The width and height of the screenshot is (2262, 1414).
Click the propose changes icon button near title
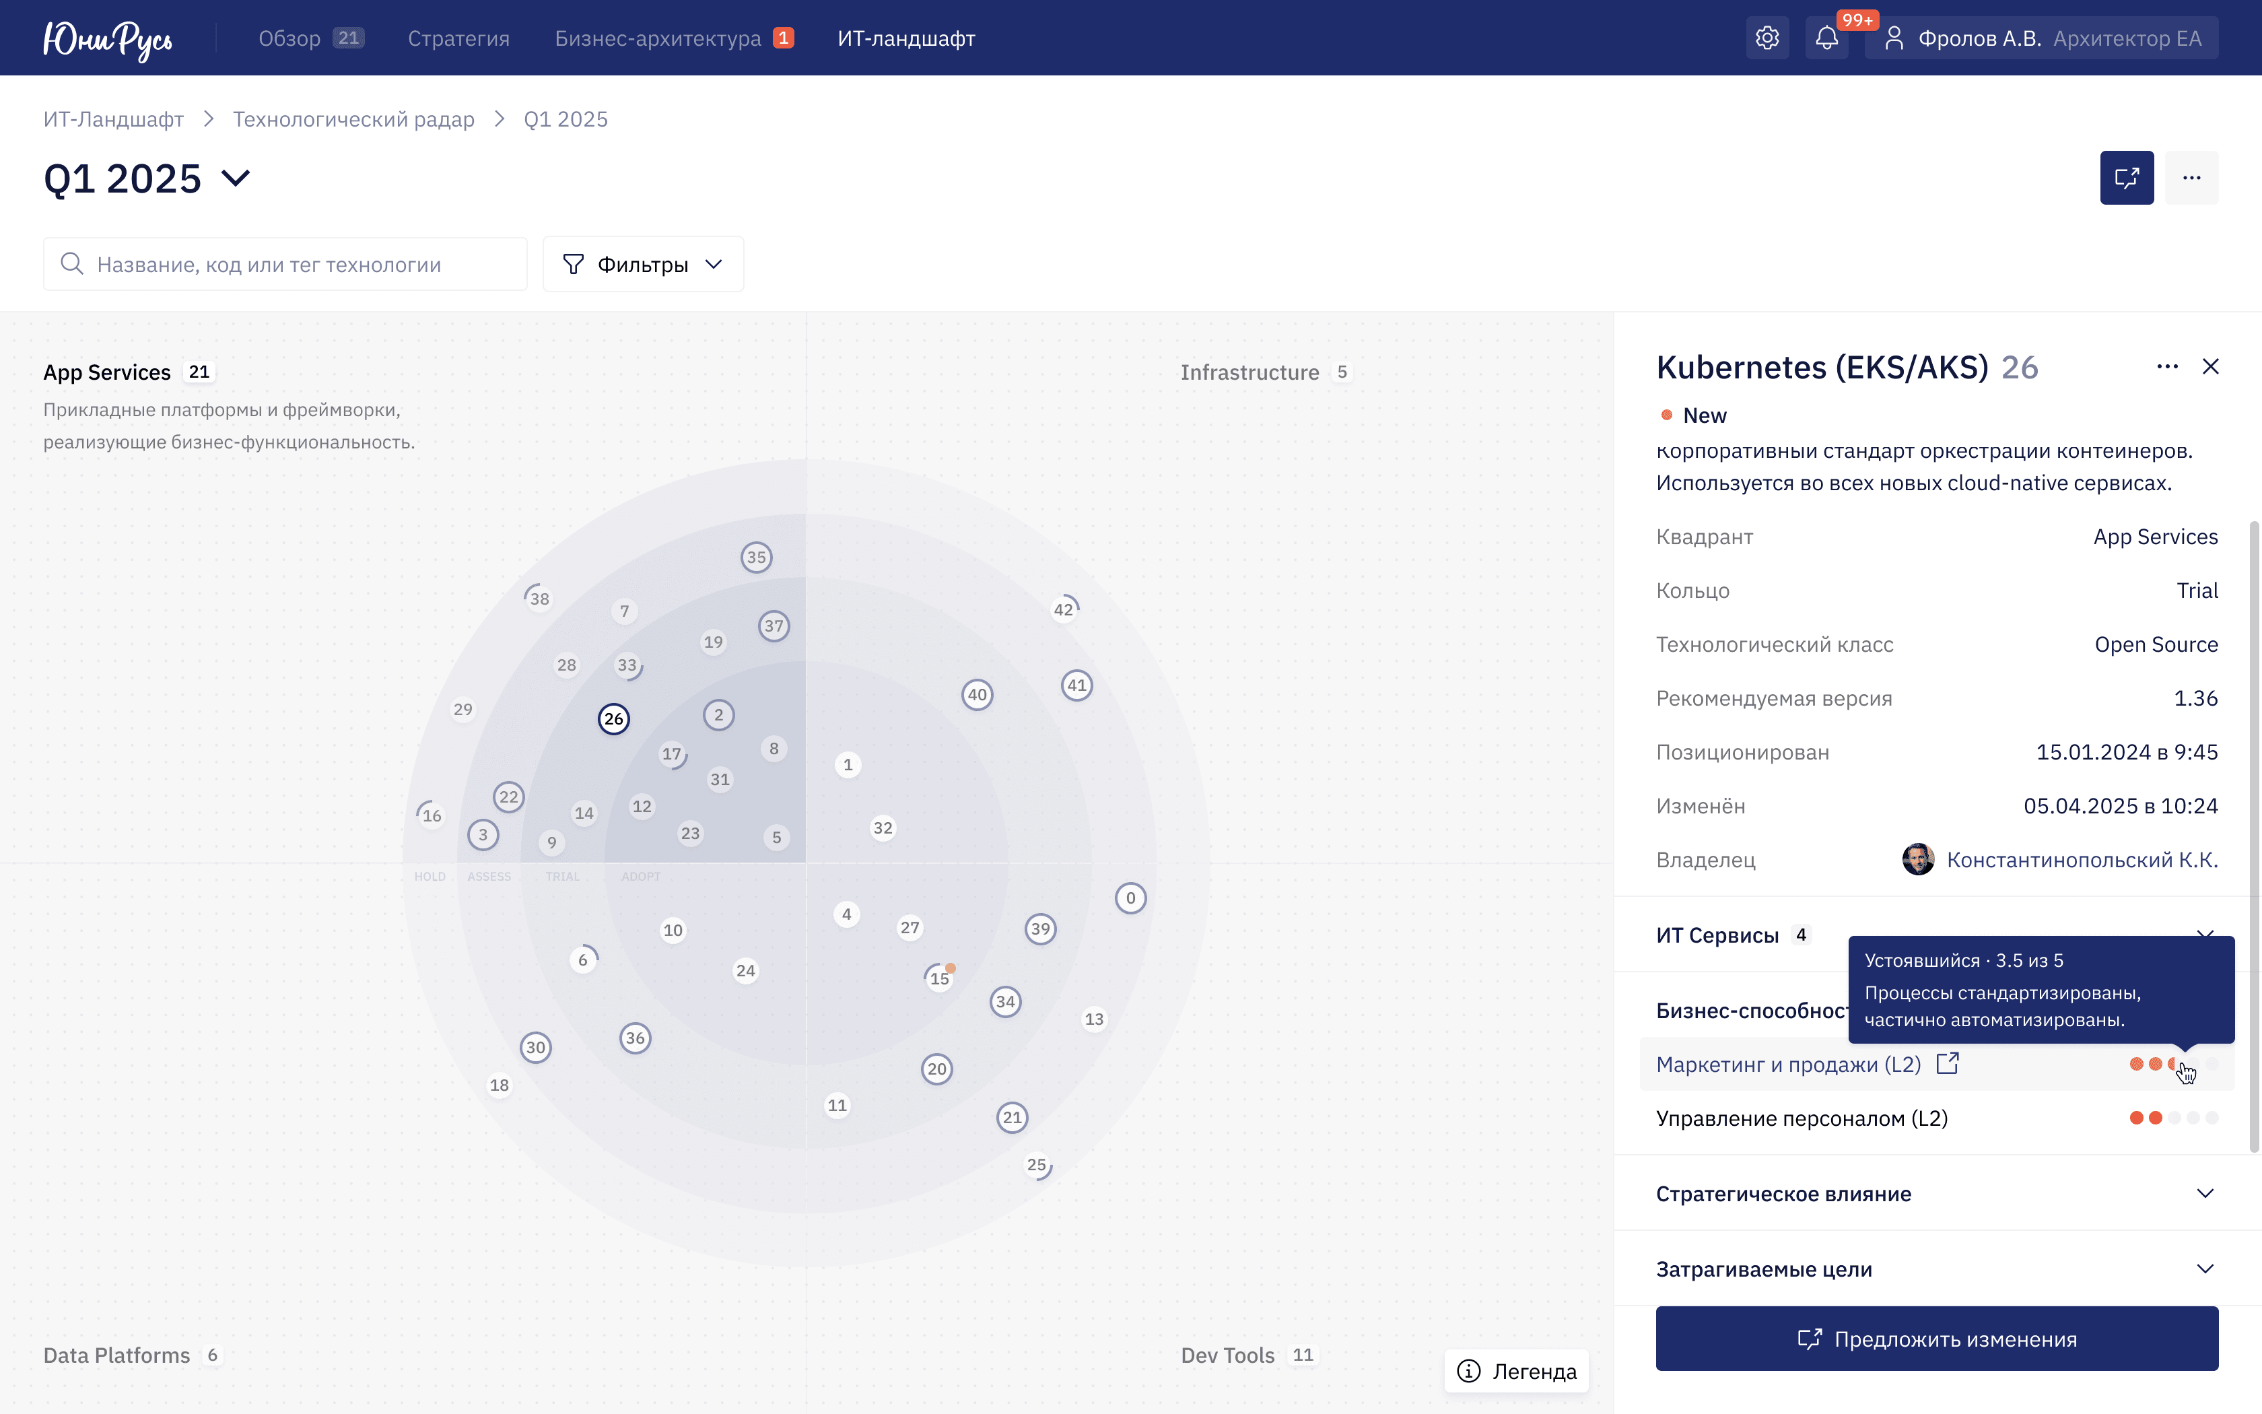click(x=2127, y=178)
